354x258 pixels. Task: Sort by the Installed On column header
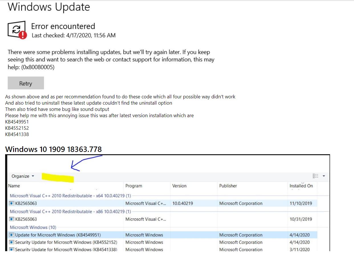point(301,186)
